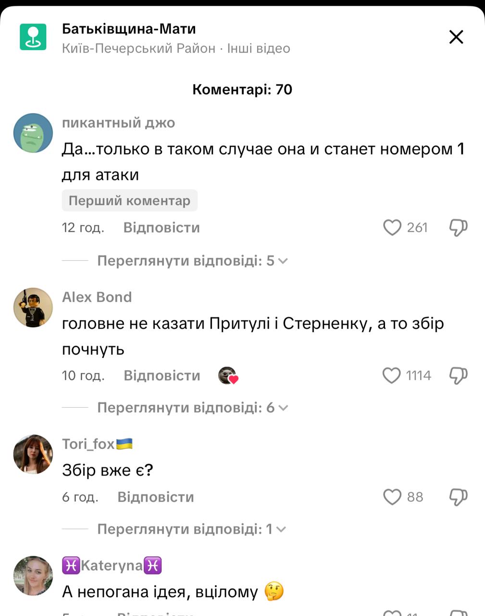View 1 reply under Tori_fox comment
The height and width of the screenshot is (616, 485).
(x=191, y=529)
